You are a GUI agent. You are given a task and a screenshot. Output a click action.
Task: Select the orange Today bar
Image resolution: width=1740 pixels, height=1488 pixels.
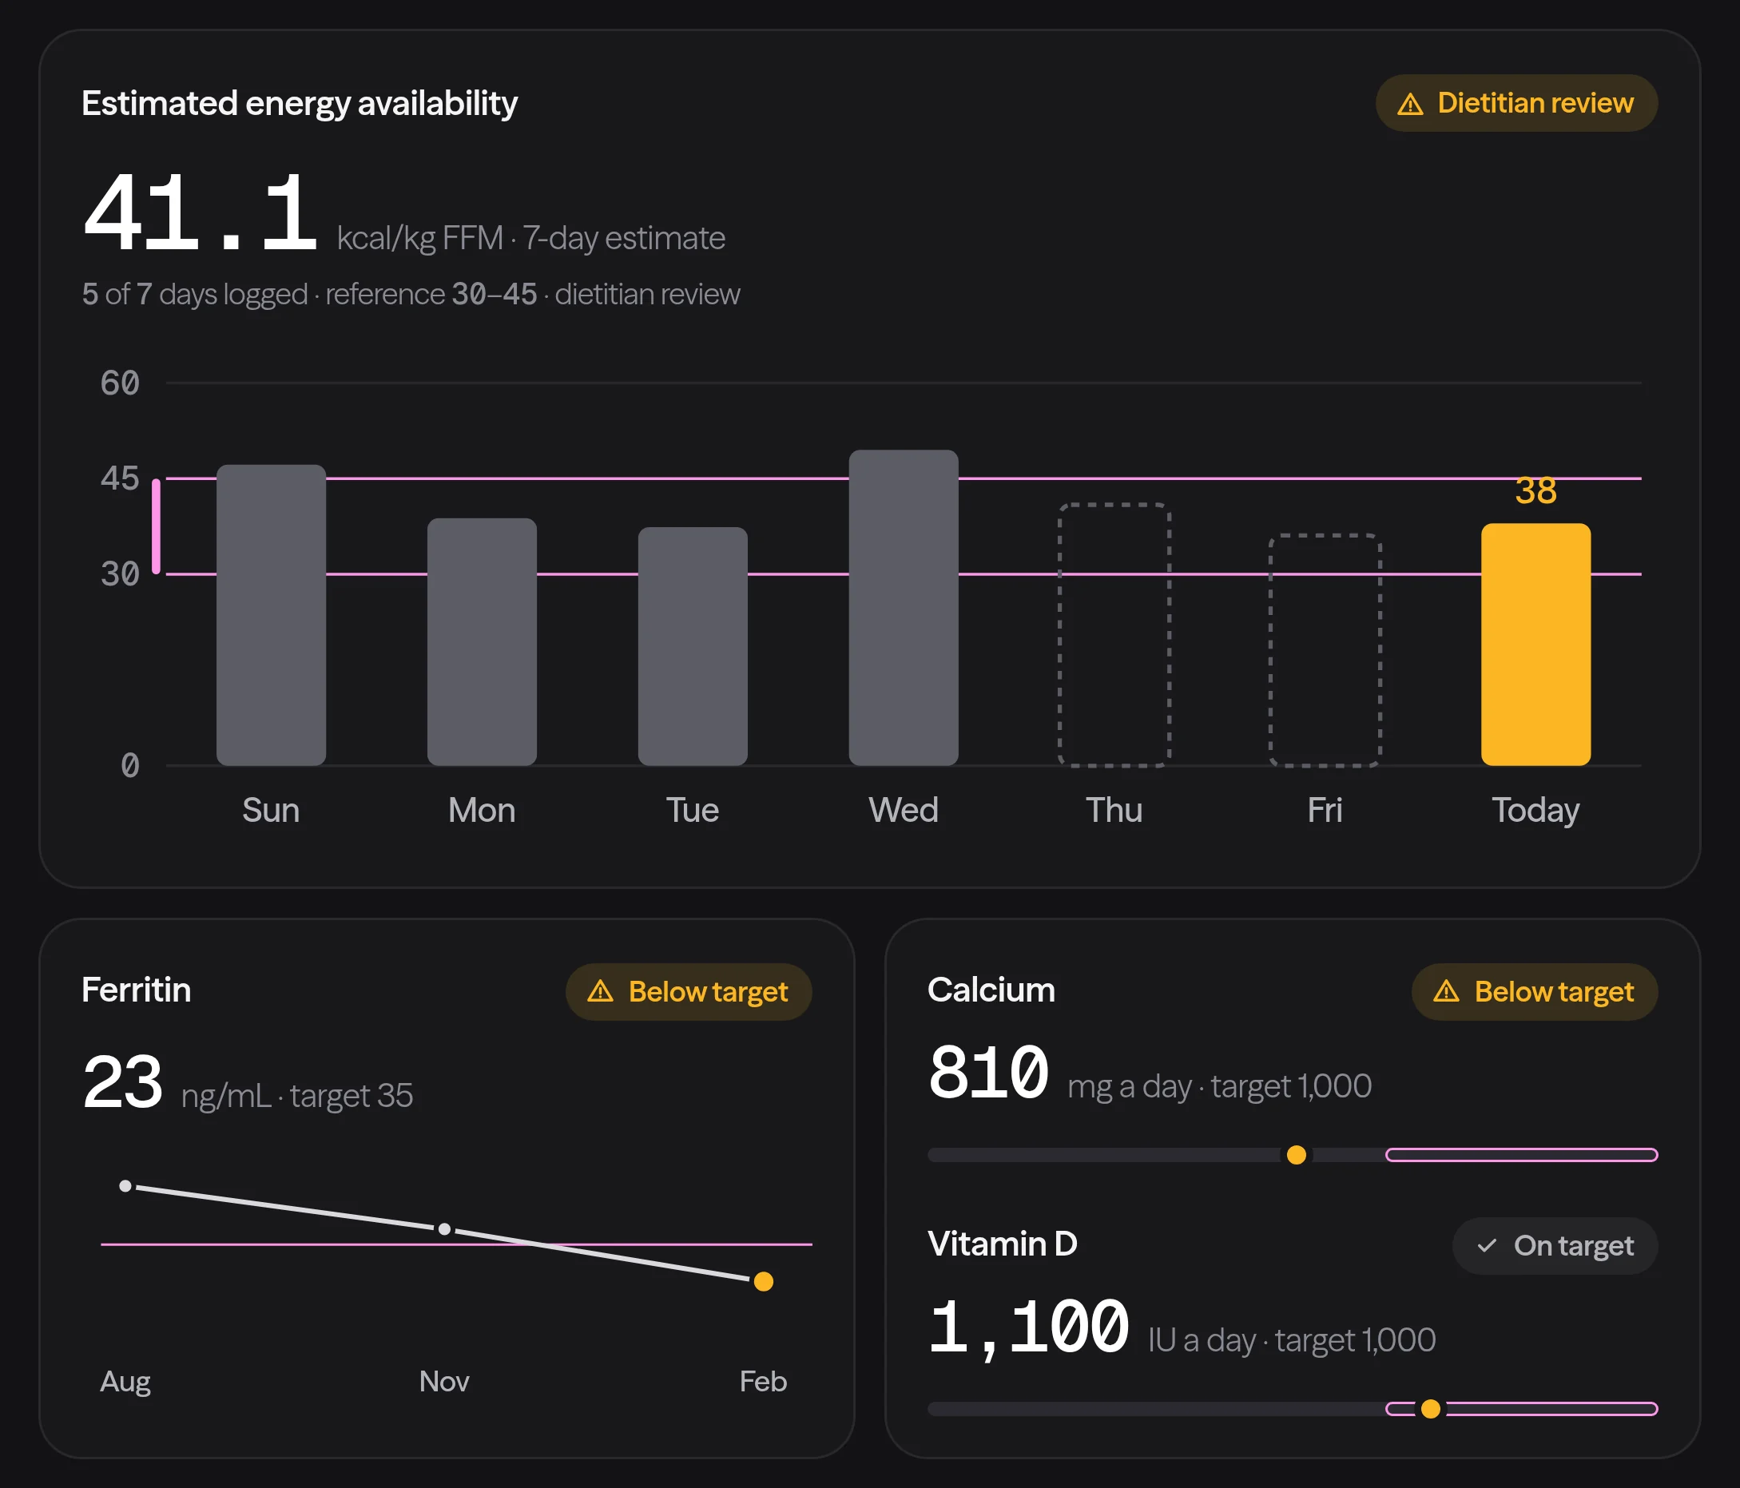(x=1536, y=644)
